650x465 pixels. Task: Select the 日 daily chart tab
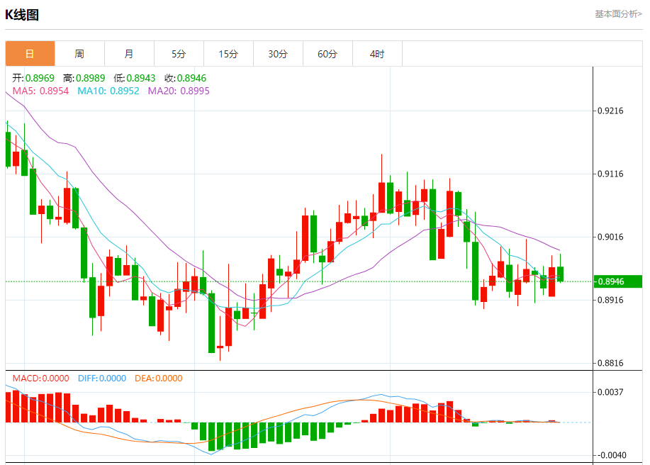pos(30,54)
